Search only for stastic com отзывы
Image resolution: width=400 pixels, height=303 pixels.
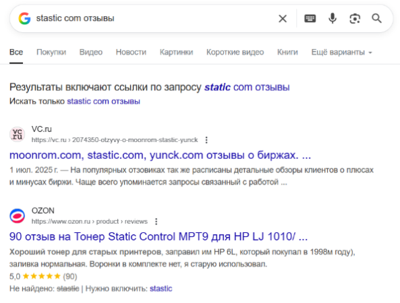pos(103,102)
